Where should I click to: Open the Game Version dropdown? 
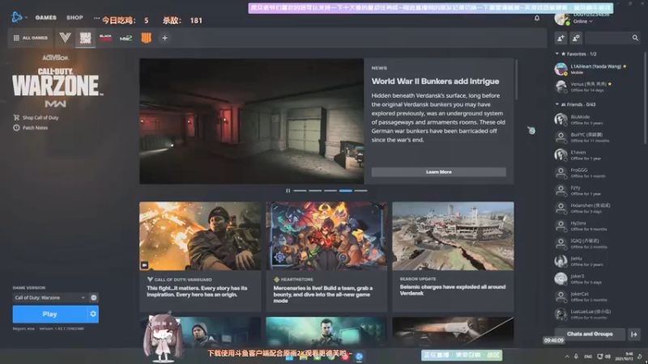(x=49, y=298)
